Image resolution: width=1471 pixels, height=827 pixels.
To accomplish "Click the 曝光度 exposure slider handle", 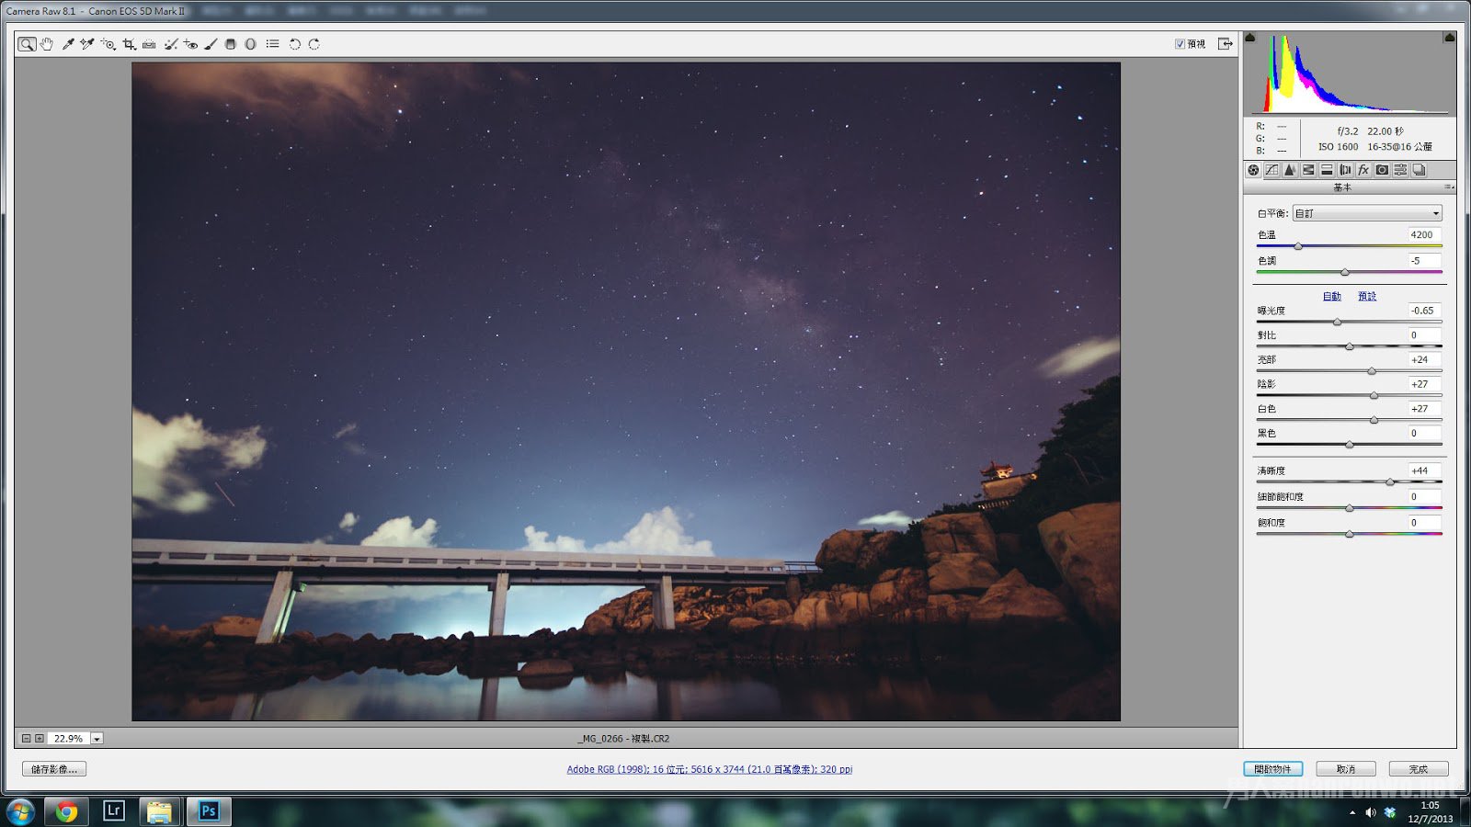I will point(1337,322).
